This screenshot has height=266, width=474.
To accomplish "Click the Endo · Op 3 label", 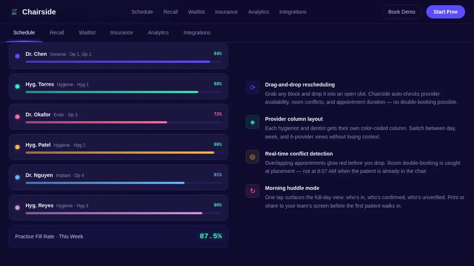I will 66,115.
